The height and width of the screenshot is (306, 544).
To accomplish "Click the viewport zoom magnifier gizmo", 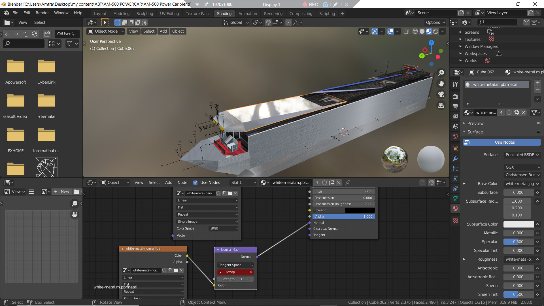I will (x=441, y=73).
